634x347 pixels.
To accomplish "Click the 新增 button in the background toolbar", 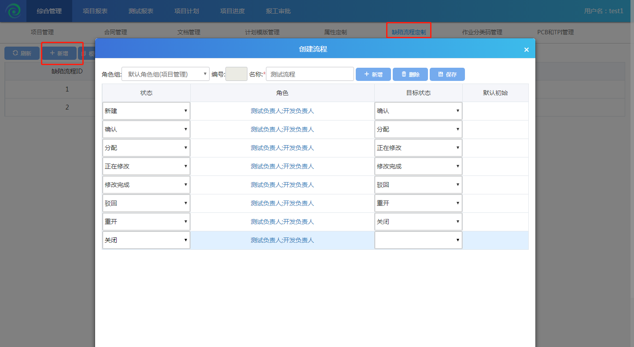I will point(59,53).
